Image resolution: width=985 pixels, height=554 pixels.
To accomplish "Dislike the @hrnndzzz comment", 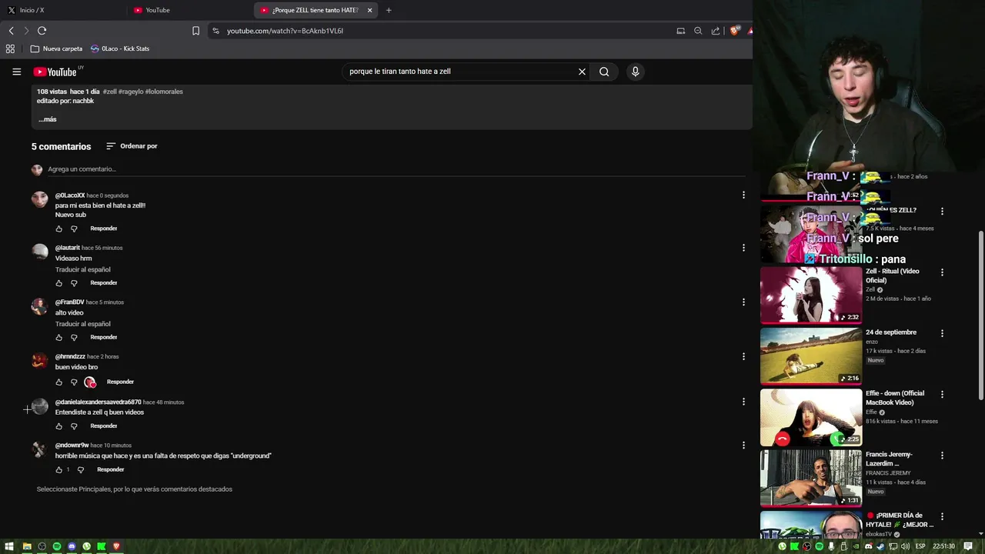I will [x=74, y=382].
